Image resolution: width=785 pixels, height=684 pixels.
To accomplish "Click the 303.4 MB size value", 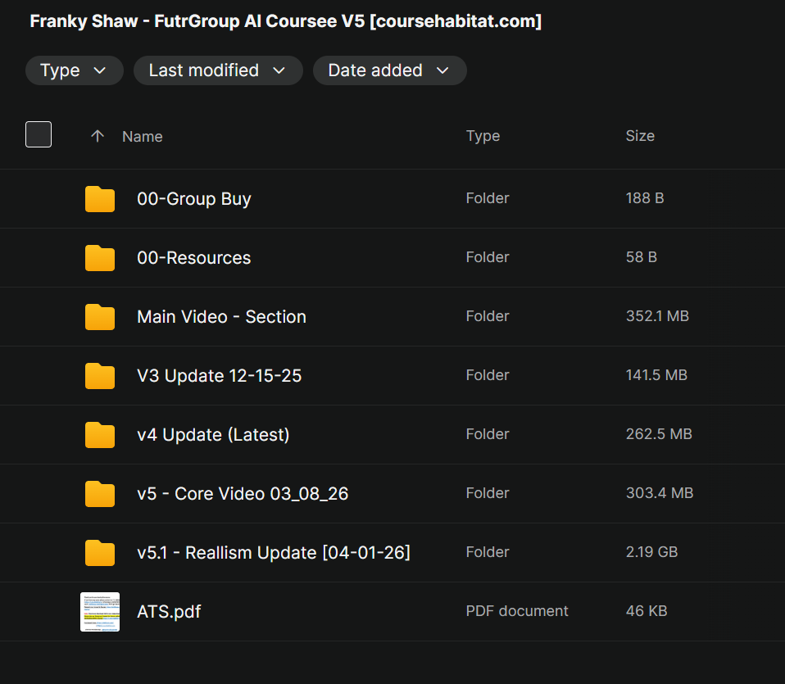I will 660,493.
